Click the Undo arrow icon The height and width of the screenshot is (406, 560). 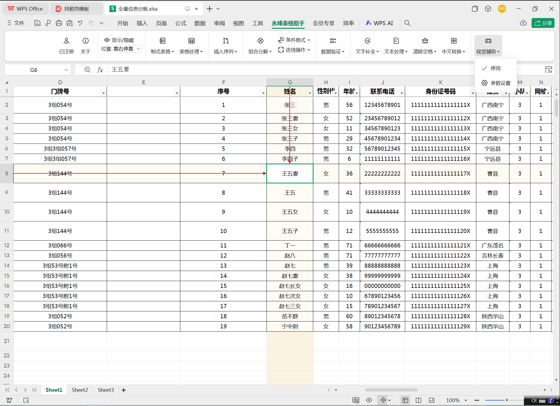[x=80, y=23]
